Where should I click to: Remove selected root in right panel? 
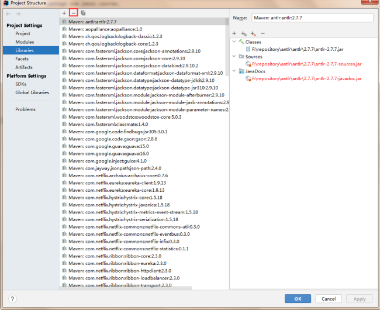coord(262,33)
